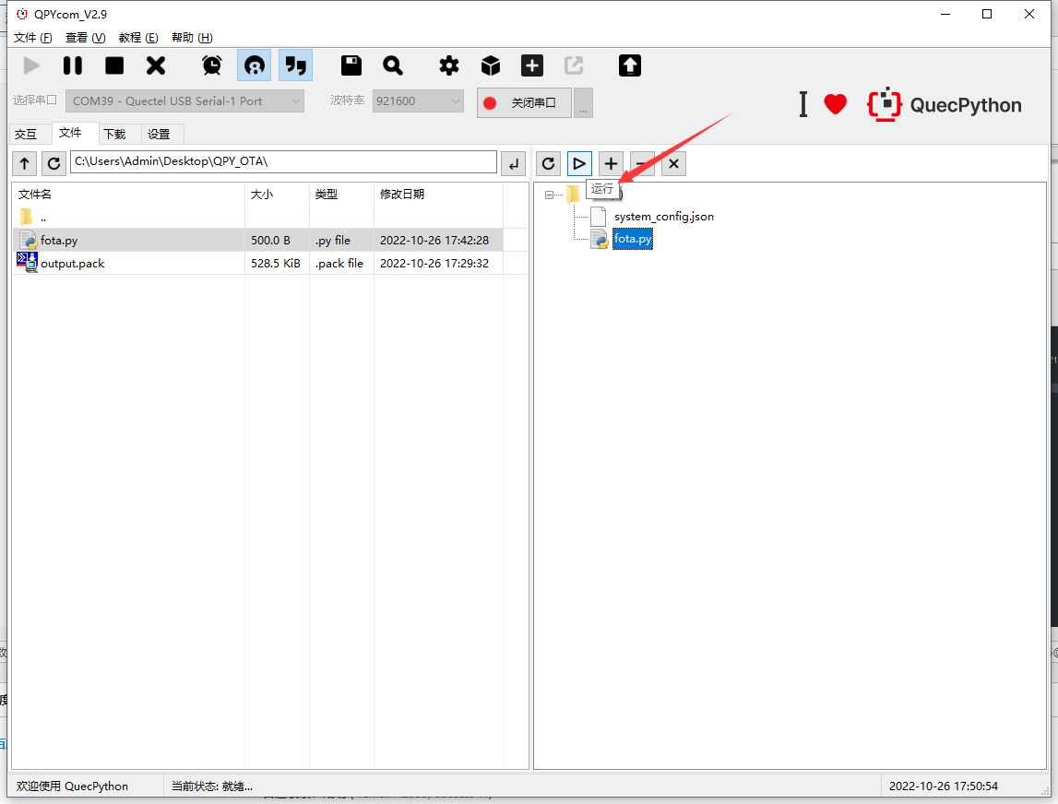Click the run button above the device file tree

coord(579,163)
